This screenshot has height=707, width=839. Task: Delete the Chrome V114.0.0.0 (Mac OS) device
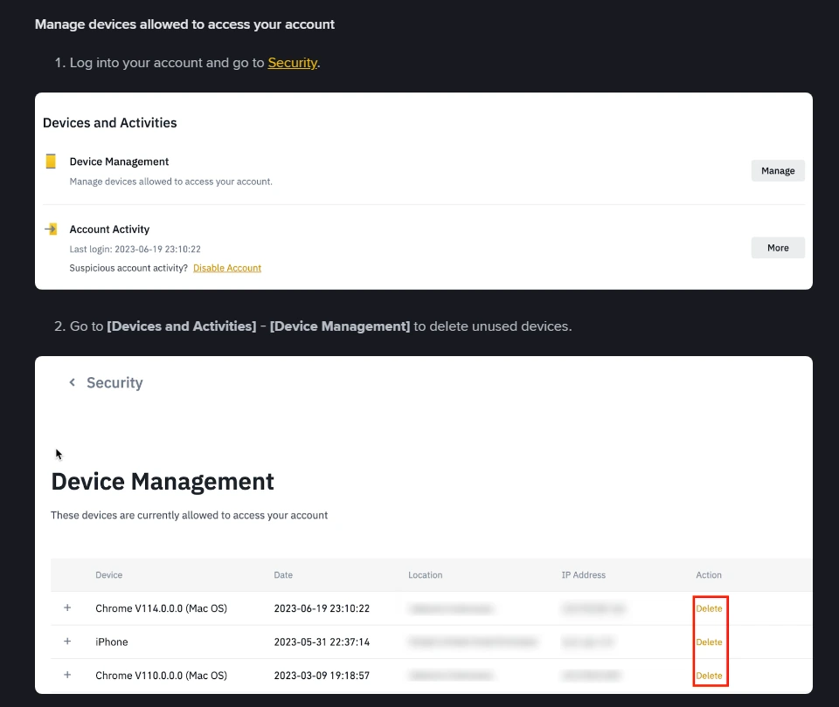tap(709, 608)
